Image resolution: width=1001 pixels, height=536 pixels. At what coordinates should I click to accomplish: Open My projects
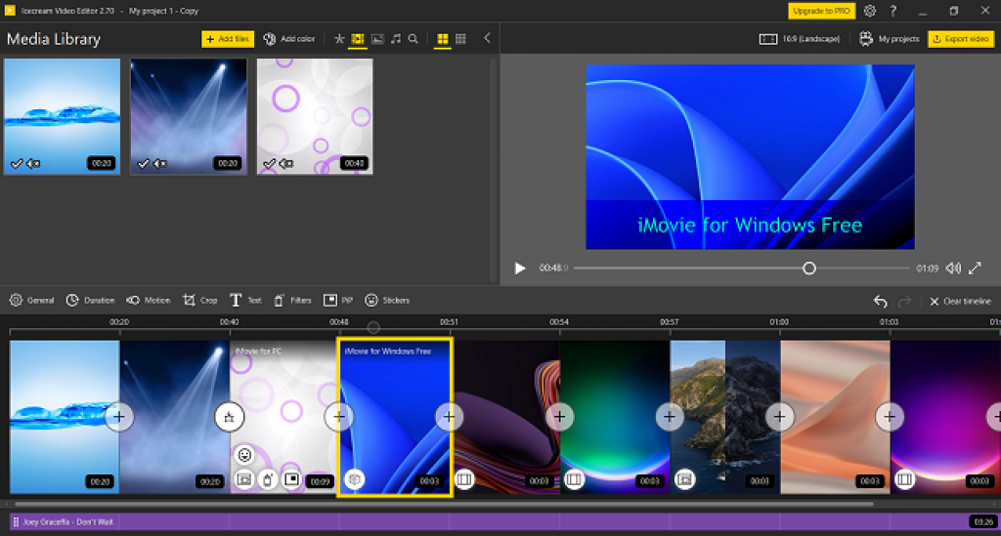click(x=890, y=39)
